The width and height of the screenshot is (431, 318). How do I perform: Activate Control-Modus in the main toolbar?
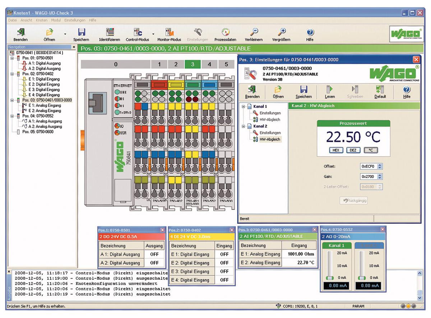pos(137,32)
